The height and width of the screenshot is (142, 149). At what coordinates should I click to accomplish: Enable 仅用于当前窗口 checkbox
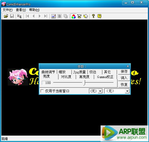tap(42, 91)
